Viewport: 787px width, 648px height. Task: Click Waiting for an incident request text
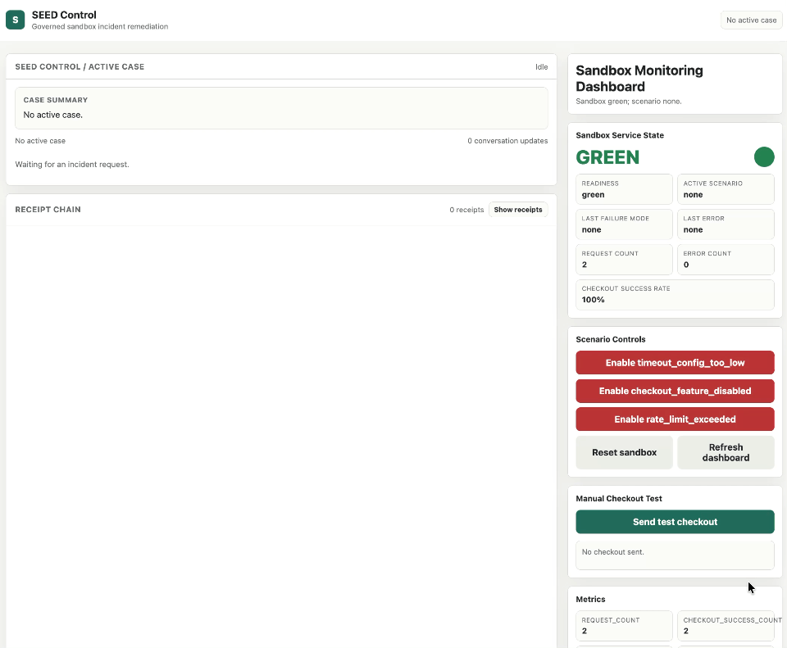(x=72, y=165)
